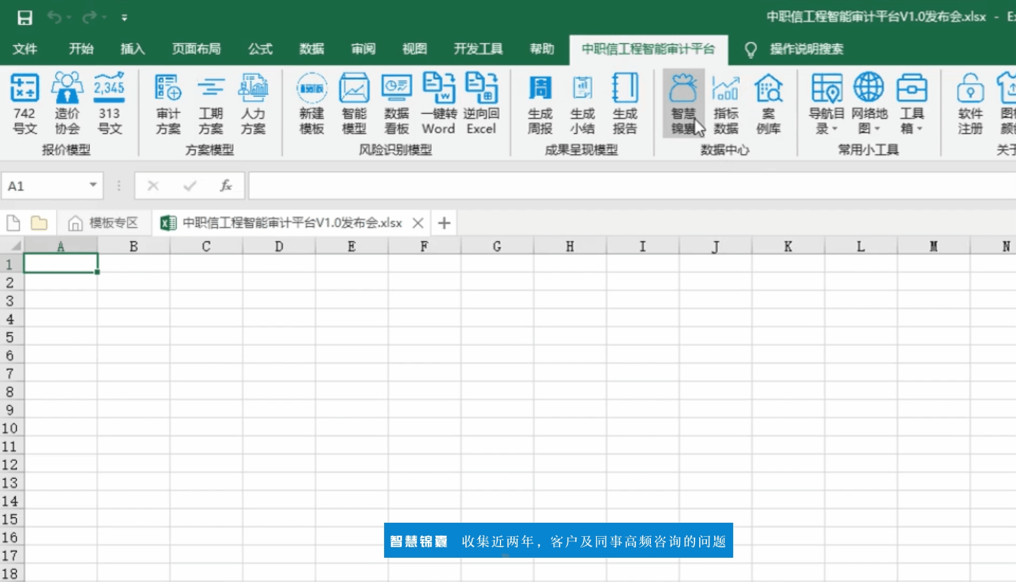The width and height of the screenshot is (1016, 582).
Task: Open the 数据看板 dashboard icon
Action: click(396, 102)
